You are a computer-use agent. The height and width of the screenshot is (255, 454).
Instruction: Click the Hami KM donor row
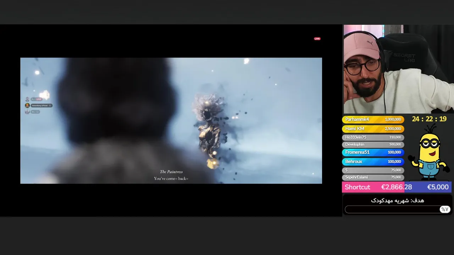click(373, 129)
